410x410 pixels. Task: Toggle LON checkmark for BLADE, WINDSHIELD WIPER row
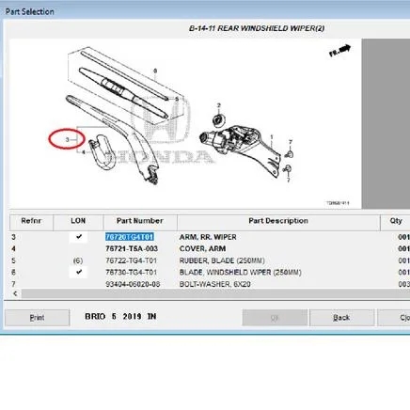(78, 272)
